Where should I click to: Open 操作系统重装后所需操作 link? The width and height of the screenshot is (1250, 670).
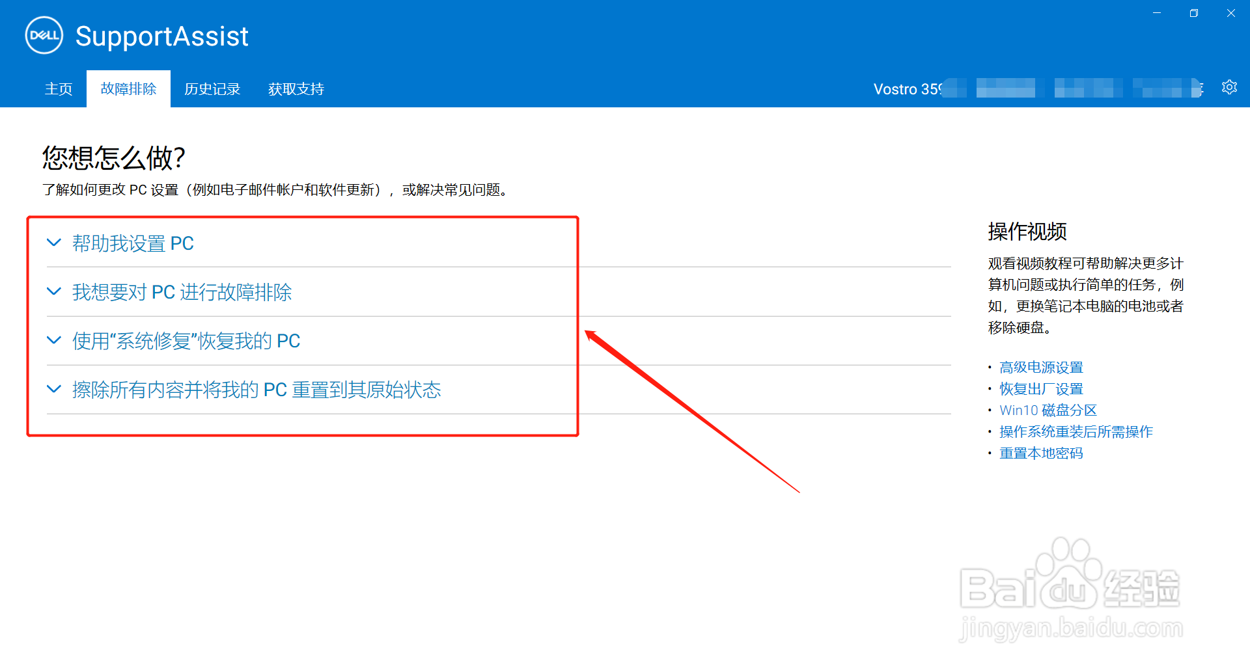pos(1076,432)
